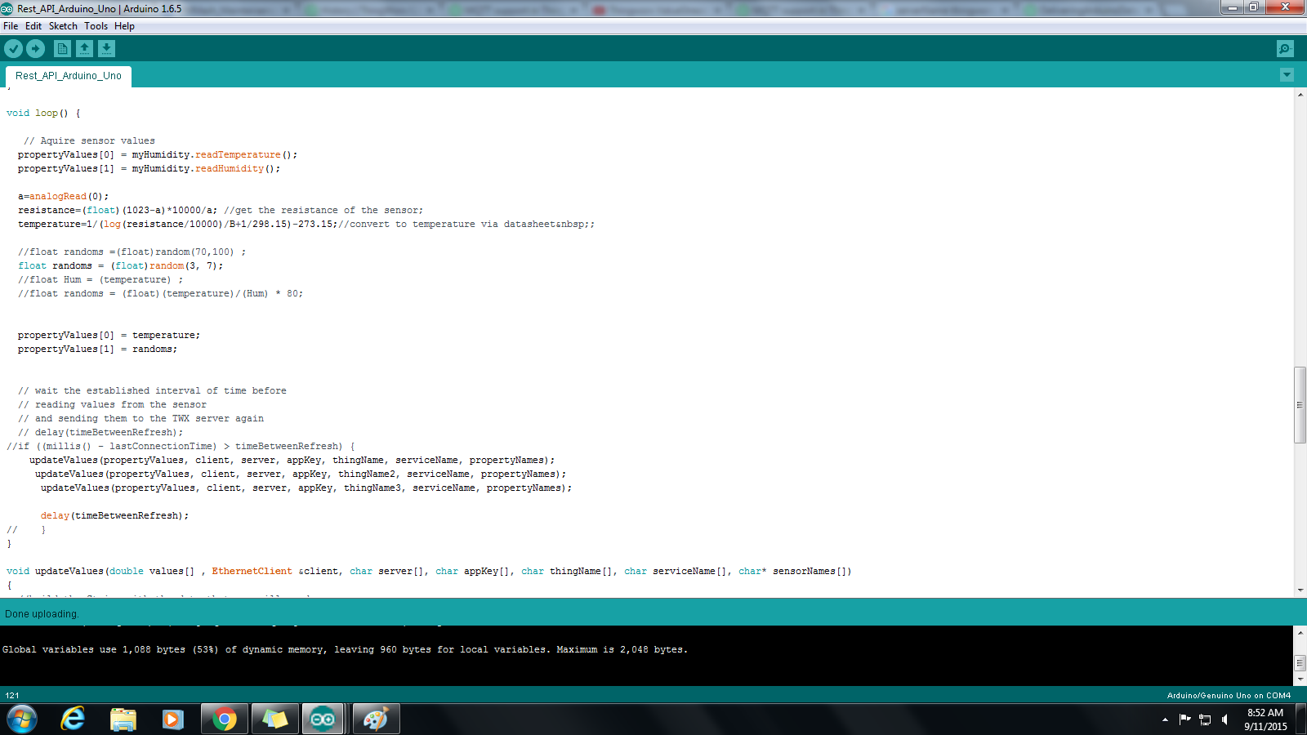Click the 'void updateValues(double values[]' definition
1307x735 pixels.
(429, 572)
